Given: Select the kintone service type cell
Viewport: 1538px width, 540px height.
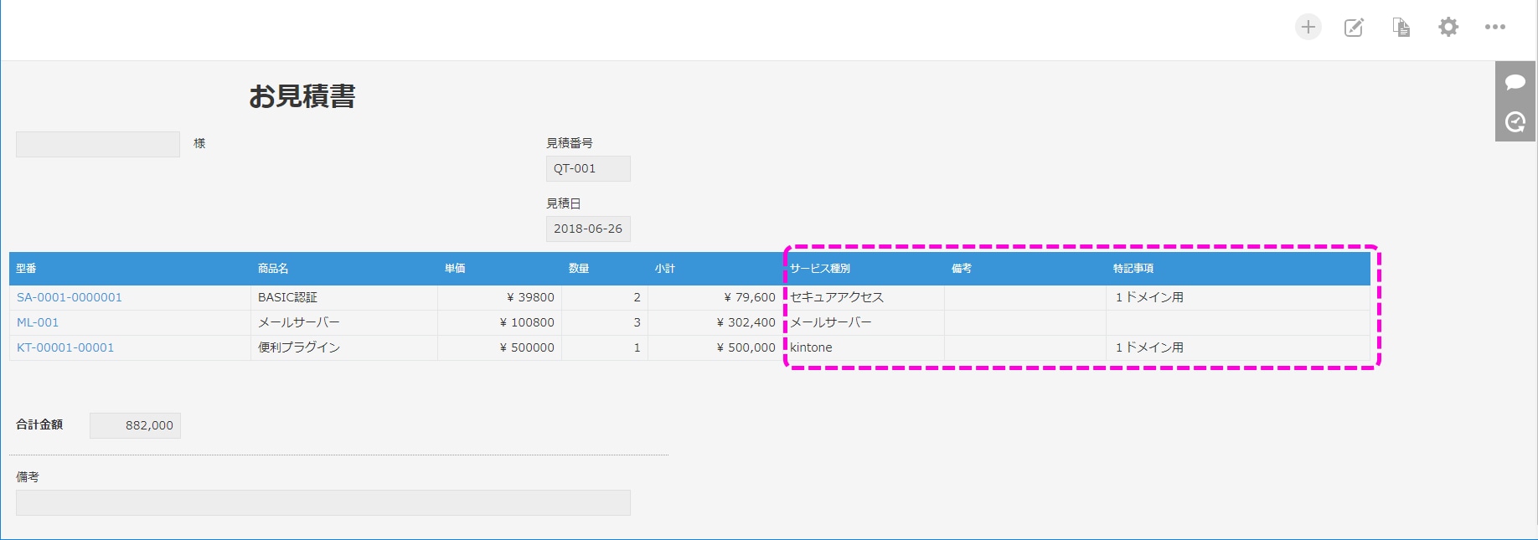Looking at the screenshot, I should (x=812, y=347).
